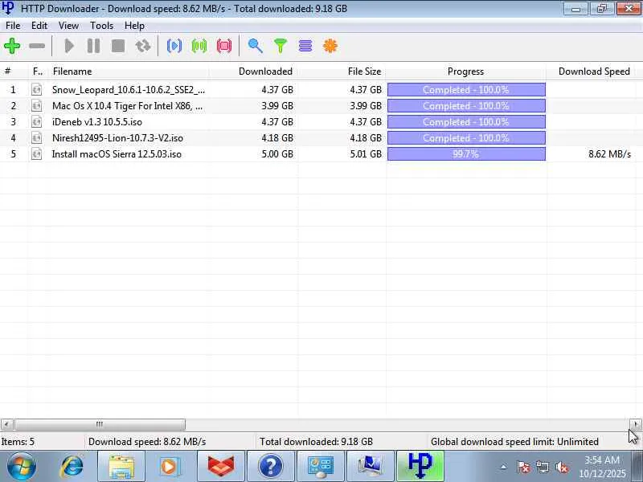Open the Tools menu

[x=102, y=26]
